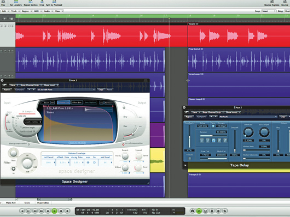Click the Feedback slider in Tape Delay

point(189,136)
